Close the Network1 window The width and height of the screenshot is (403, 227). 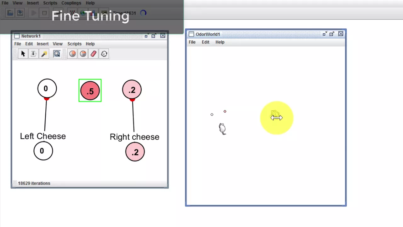tap(163, 36)
